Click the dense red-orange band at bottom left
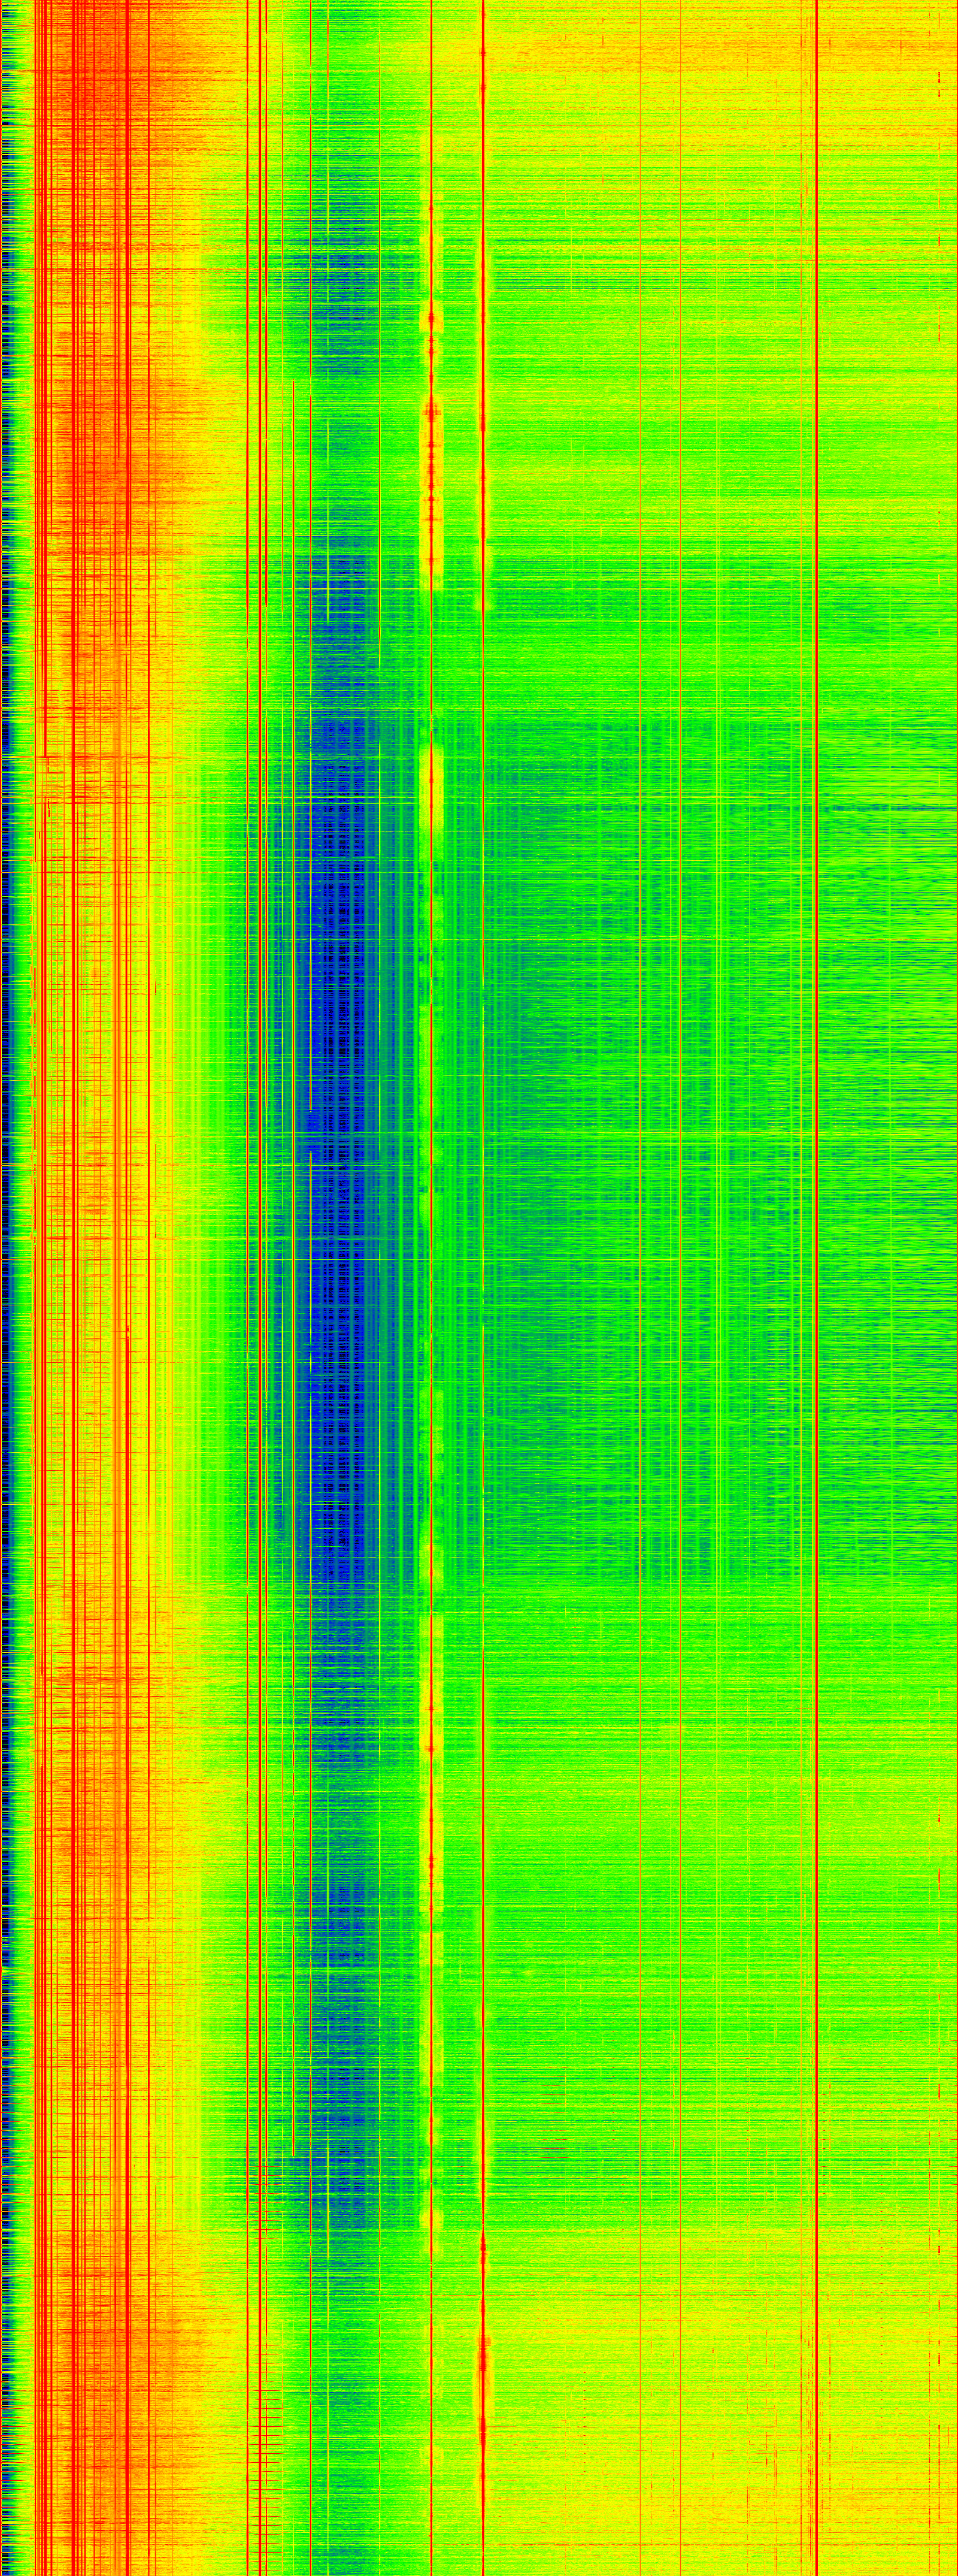 (90, 2350)
